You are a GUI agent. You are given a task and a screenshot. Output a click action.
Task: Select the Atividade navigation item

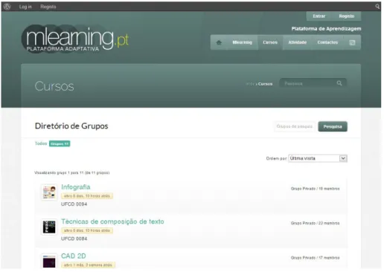point(297,42)
